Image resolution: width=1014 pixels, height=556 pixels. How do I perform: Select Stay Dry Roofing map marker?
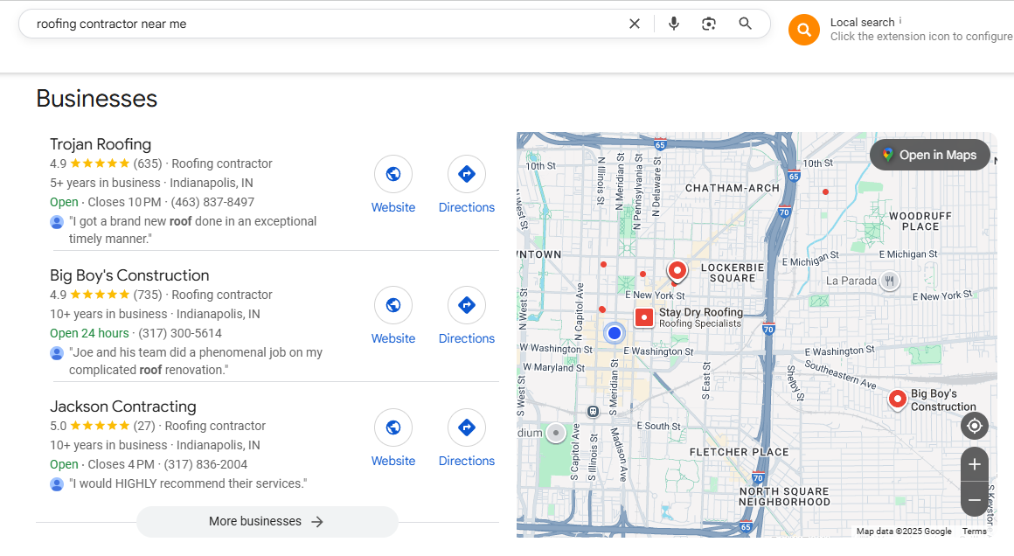644,317
